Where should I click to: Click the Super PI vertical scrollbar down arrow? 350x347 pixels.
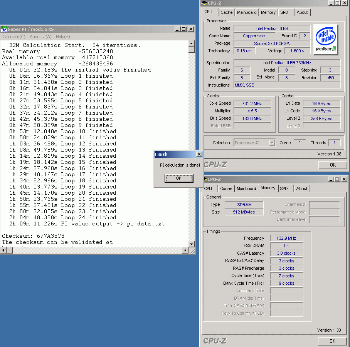[191, 244]
